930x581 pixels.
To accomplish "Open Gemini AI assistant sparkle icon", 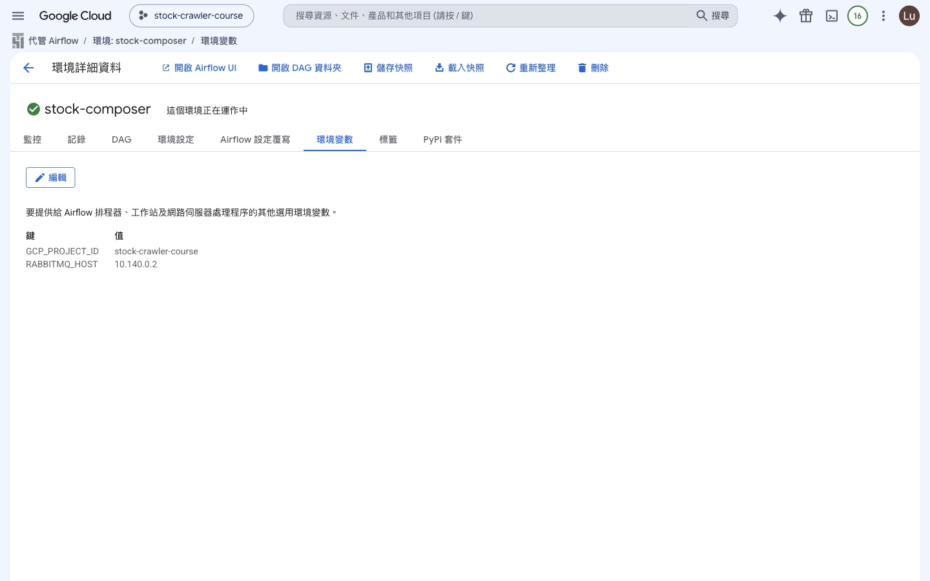I will 780,16.
